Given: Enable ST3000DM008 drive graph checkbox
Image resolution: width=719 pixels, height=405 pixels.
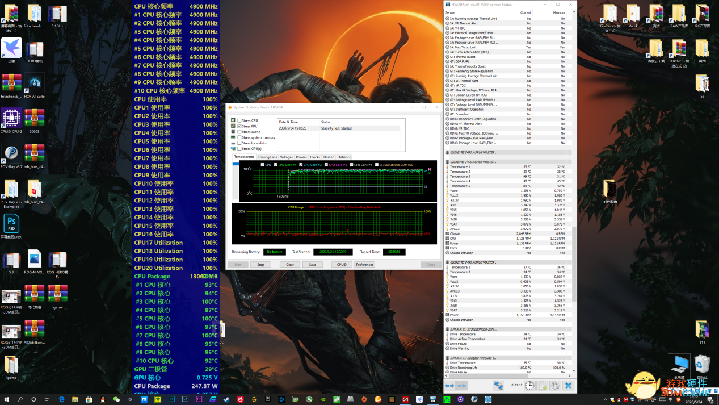Looking at the screenshot, I should point(376,165).
